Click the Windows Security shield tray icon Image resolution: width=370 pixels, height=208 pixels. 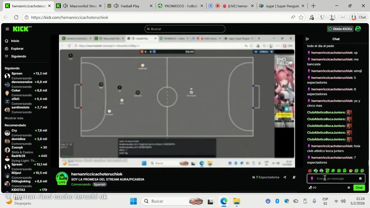[286, 201]
